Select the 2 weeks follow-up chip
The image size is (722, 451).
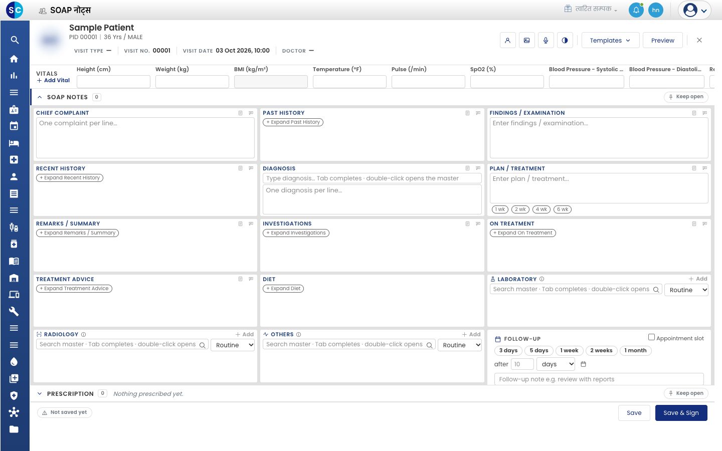click(601, 351)
